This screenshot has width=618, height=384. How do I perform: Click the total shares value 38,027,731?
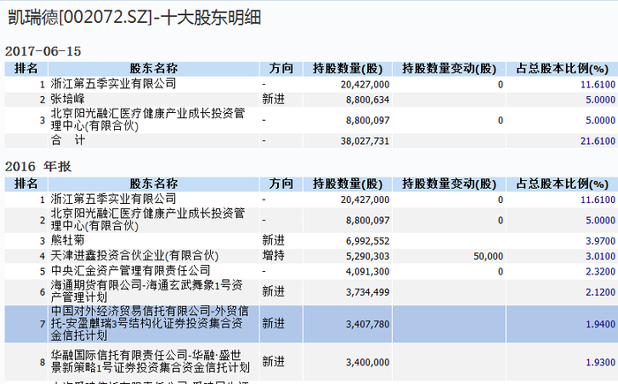click(365, 141)
